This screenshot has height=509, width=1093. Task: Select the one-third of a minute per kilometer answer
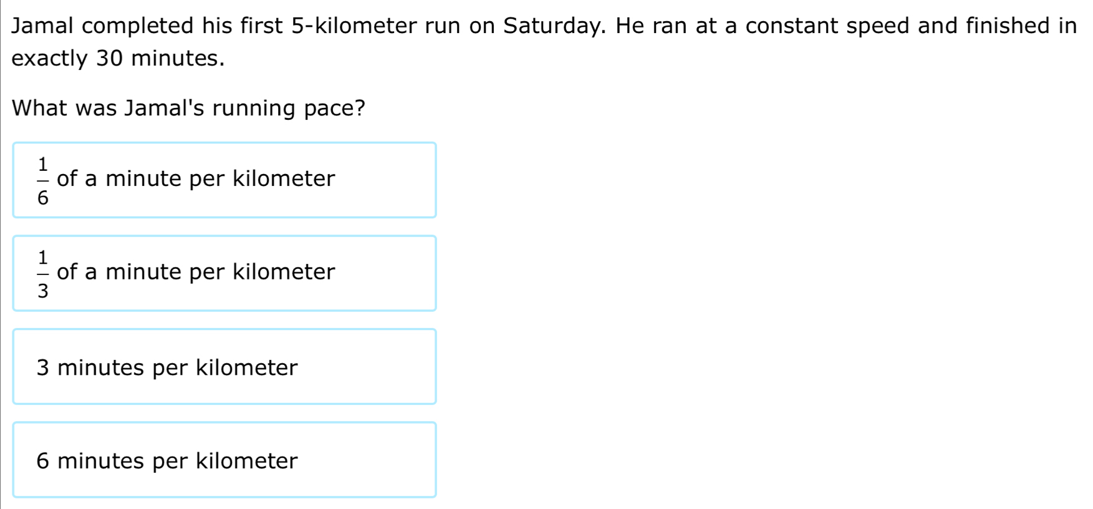(x=224, y=273)
